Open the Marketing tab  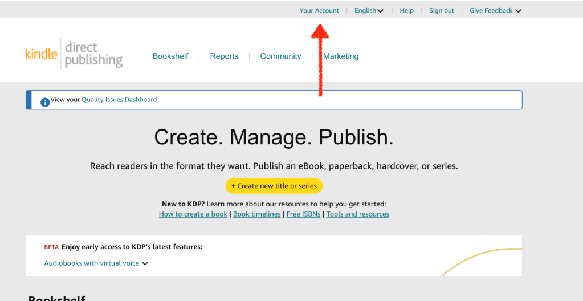click(x=341, y=56)
